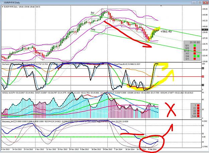Click the ADX(21) indicator label text

18,93
